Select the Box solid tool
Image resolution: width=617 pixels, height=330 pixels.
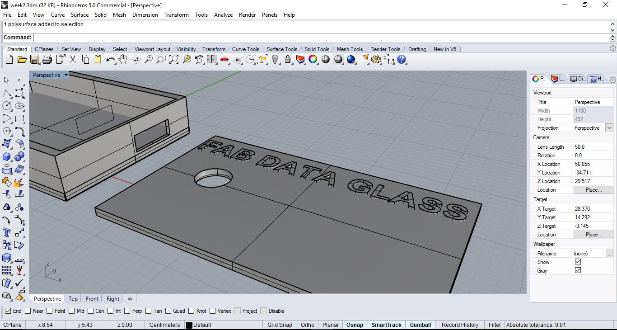(x=7, y=157)
